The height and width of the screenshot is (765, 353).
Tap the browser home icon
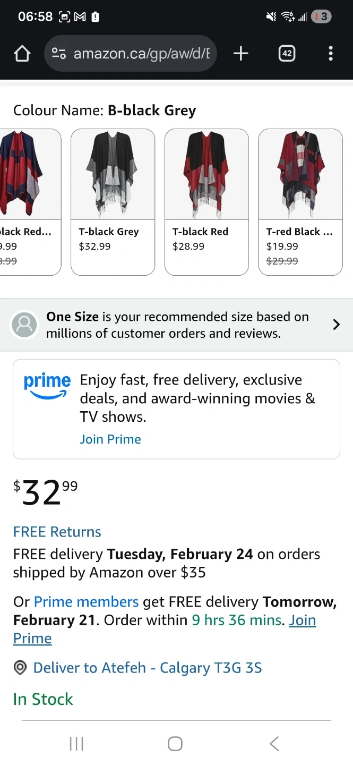pos(22,54)
